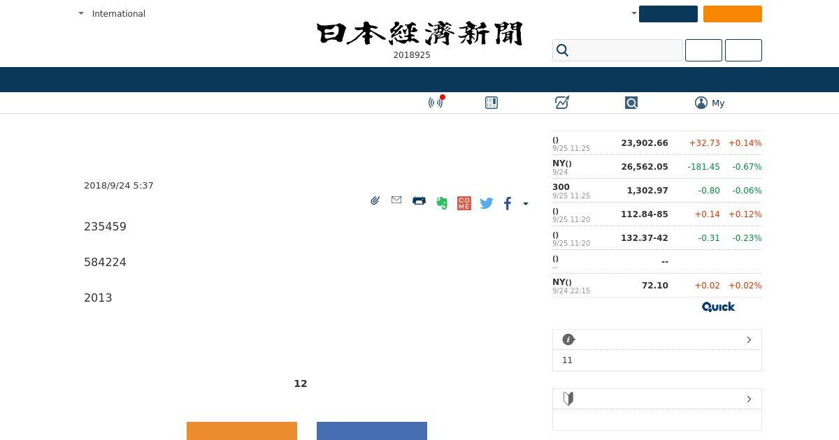Click the market row showing -- value

[x=657, y=262]
